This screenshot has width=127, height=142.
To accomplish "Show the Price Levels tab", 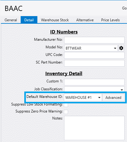I will [110, 20].
